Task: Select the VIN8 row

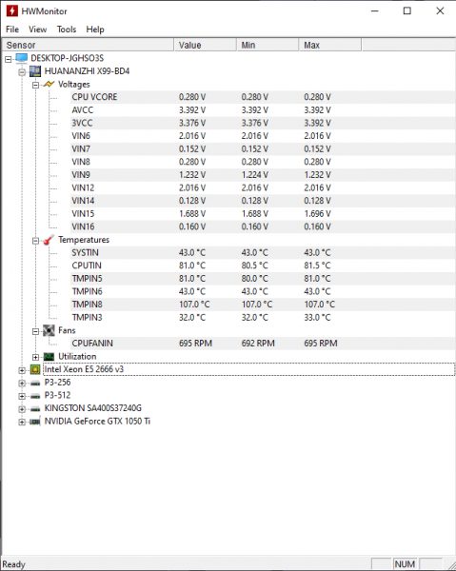Action: [x=262, y=162]
